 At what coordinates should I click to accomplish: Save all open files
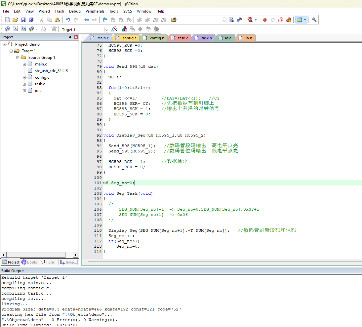[31, 20]
